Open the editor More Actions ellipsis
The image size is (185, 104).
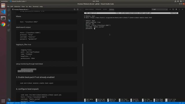(x=81, y=10)
